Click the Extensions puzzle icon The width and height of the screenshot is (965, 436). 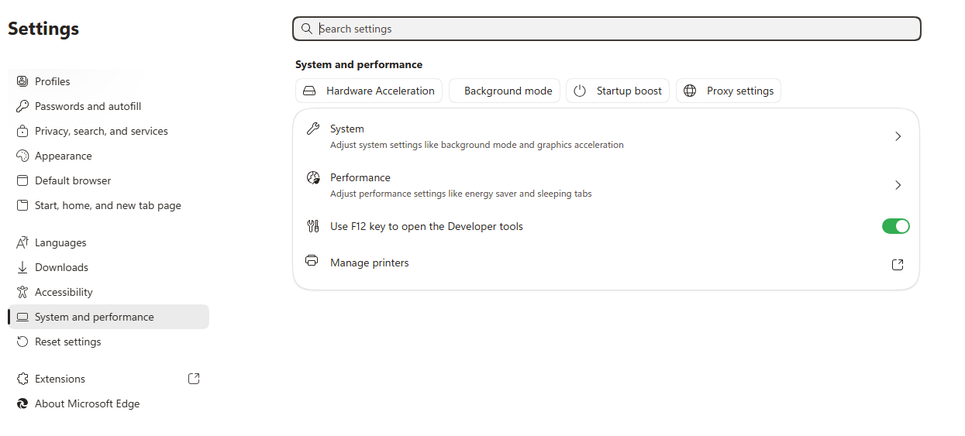tap(22, 379)
